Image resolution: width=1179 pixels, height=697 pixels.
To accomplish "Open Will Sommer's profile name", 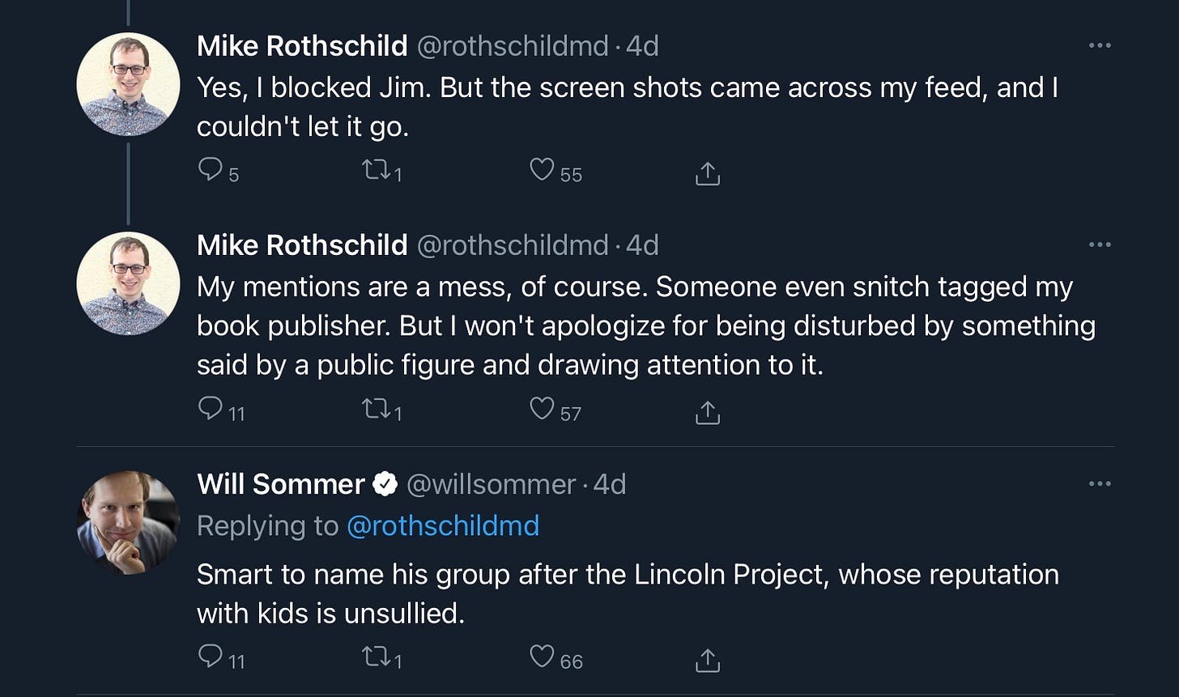I will click(281, 484).
